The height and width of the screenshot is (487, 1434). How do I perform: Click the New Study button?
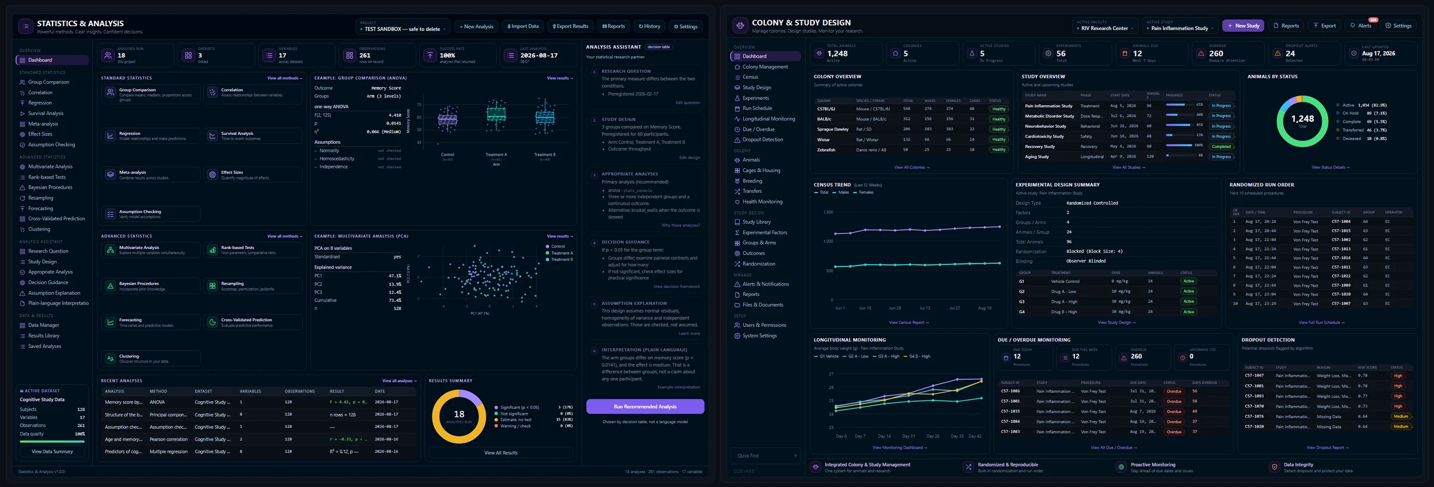1243,26
